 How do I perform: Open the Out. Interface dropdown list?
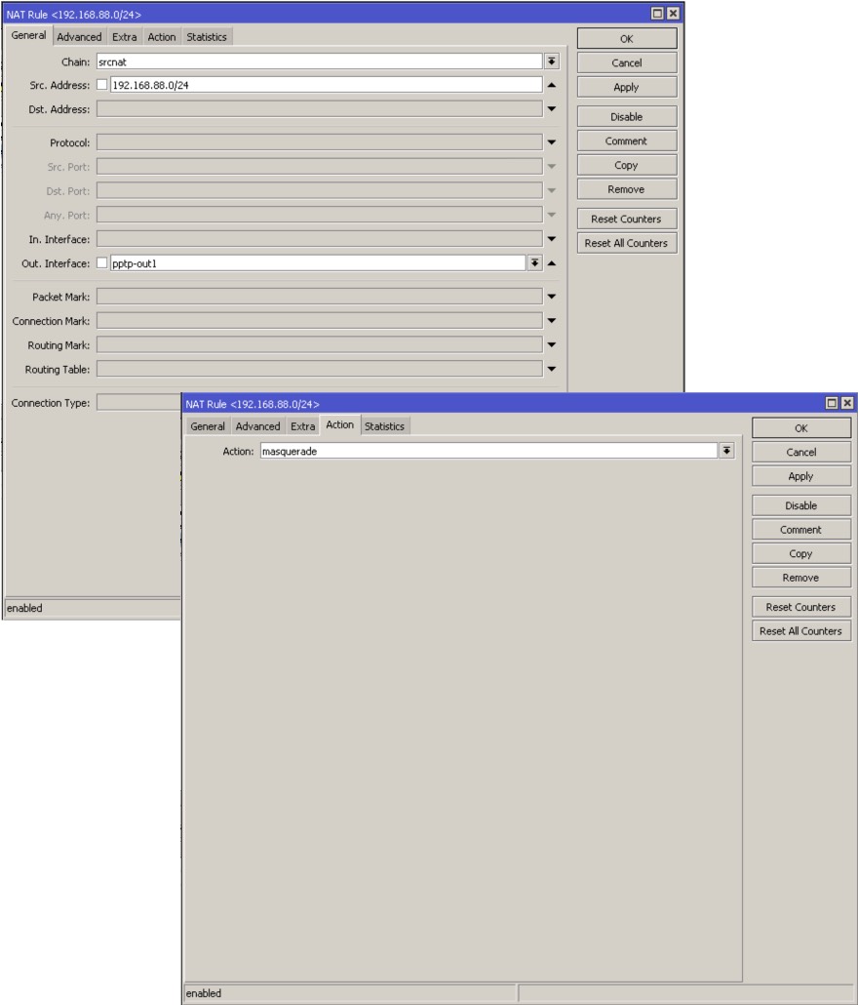coord(534,263)
